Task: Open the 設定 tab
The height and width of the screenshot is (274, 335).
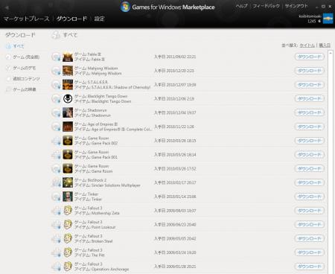Action: tap(99, 19)
